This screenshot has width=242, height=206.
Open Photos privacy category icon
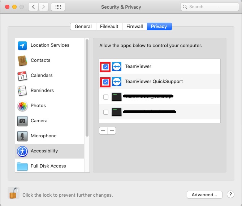point(22,106)
